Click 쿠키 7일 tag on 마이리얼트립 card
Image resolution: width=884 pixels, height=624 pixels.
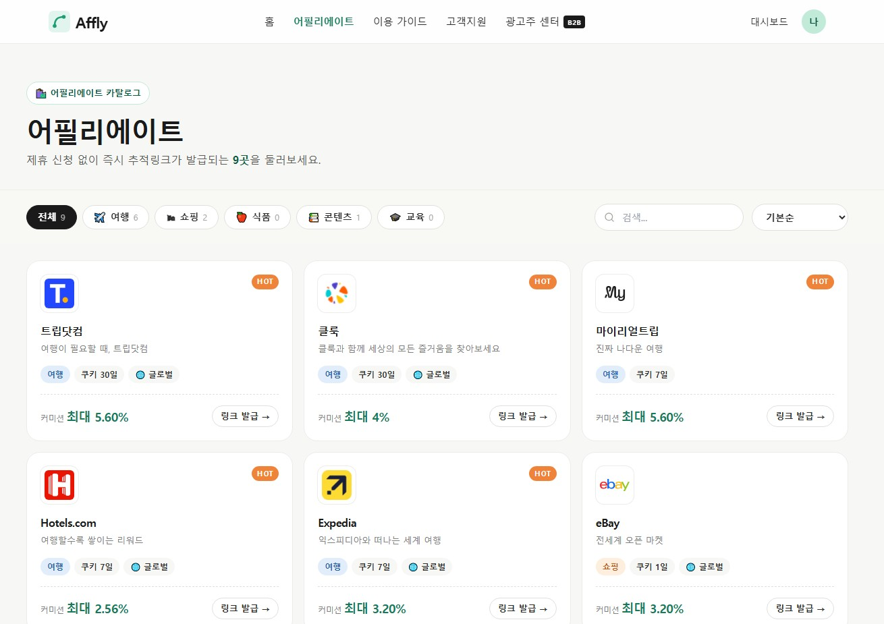[652, 374]
